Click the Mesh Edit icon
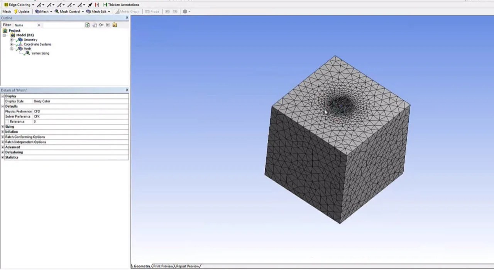This screenshot has height=270, width=494. point(96,12)
